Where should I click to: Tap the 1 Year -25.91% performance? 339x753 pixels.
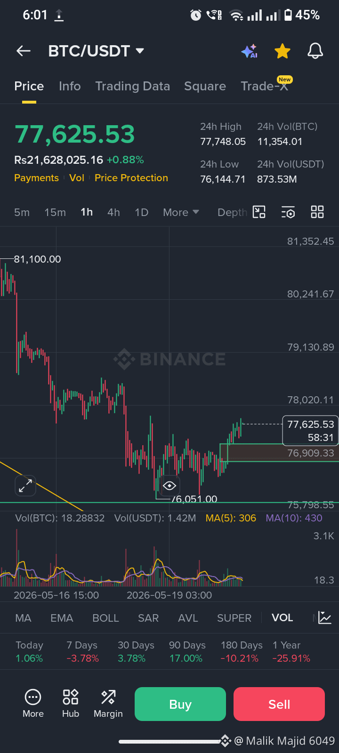(291, 652)
